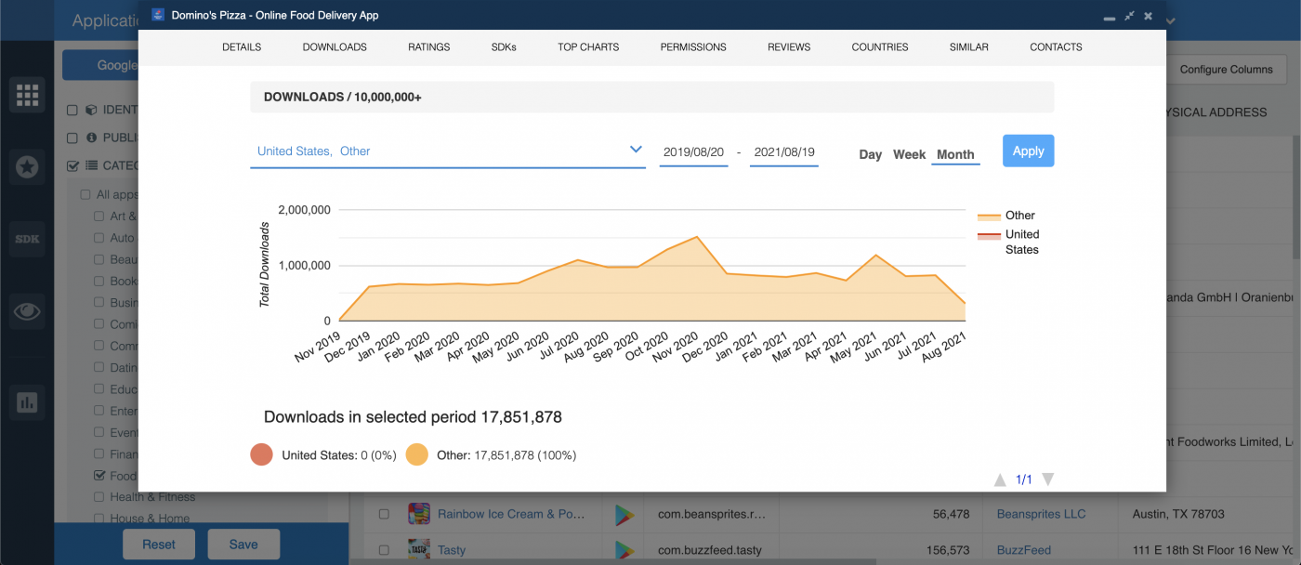Click the Identity cube icon in filters
The height and width of the screenshot is (565, 1301).
tap(92, 110)
